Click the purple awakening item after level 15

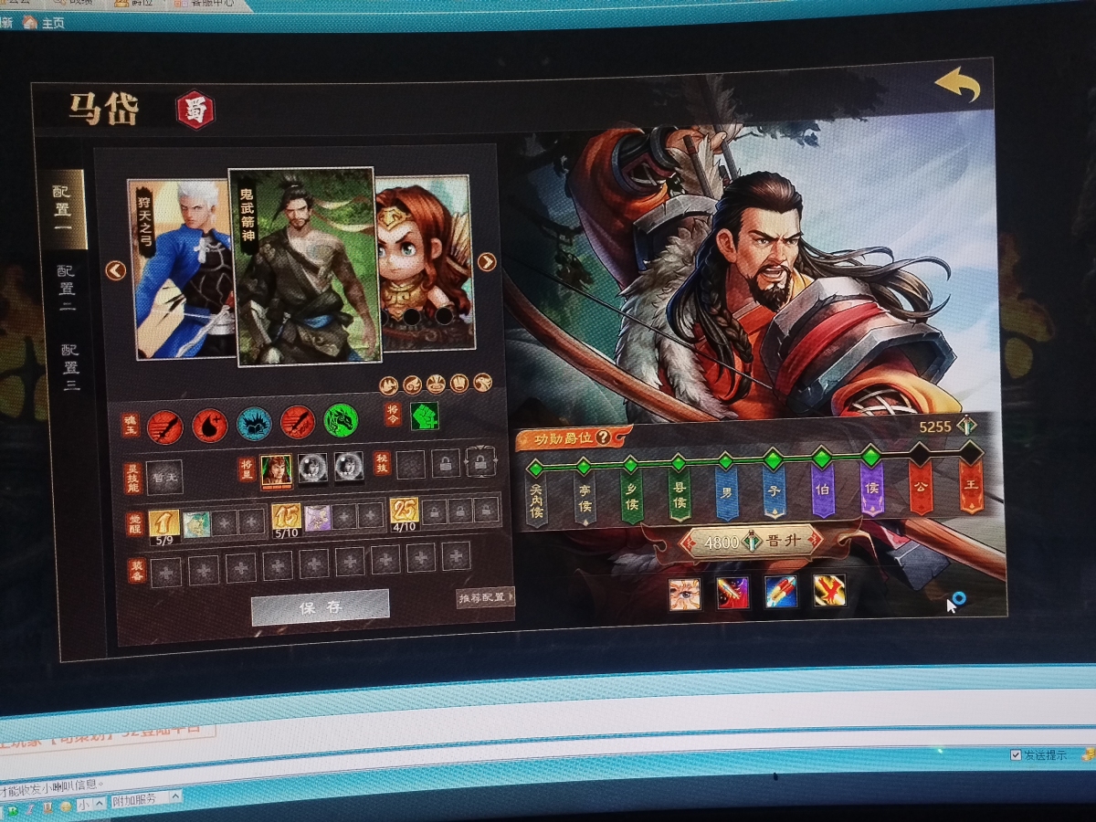(x=318, y=517)
